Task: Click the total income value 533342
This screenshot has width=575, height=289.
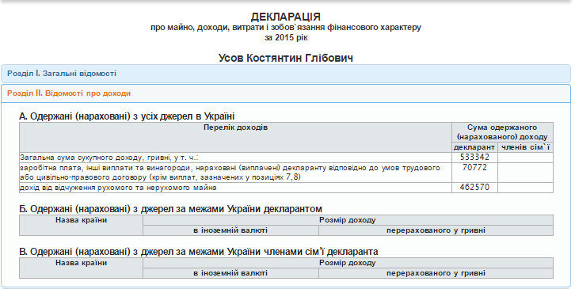Action: pyautogui.click(x=474, y=158)
